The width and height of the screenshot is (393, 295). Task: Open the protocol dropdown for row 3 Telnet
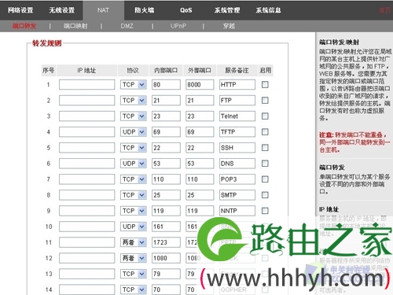pos(134,116)
